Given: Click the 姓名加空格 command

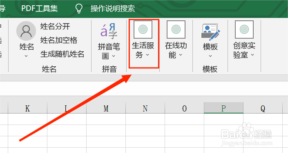Looking at the screenshot, I should pos(59,40).
